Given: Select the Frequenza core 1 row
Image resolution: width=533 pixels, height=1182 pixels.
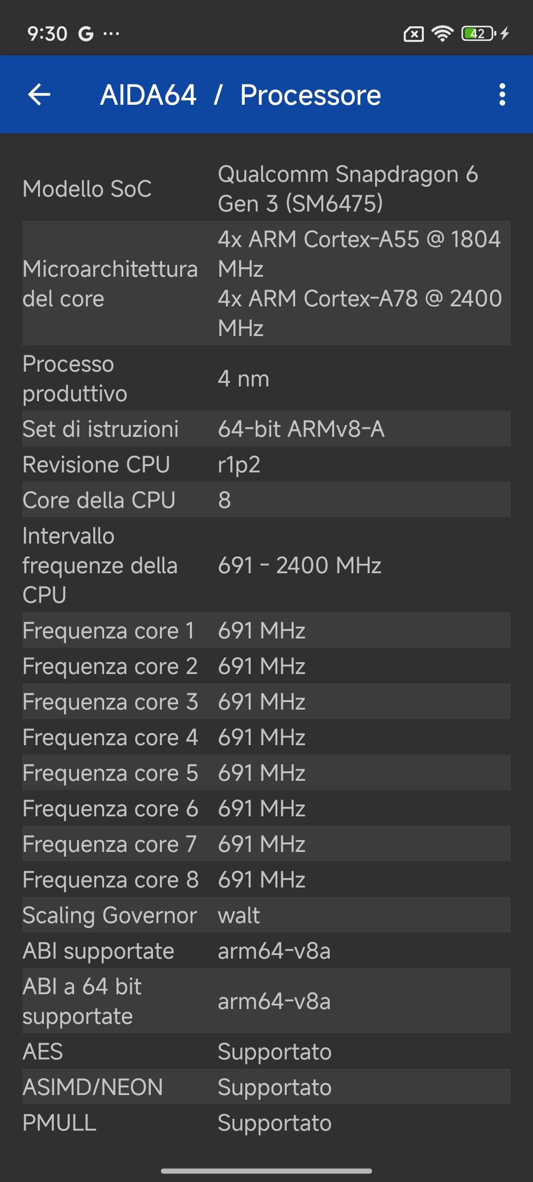Looking at the screenshot, I should pos(266,631).
